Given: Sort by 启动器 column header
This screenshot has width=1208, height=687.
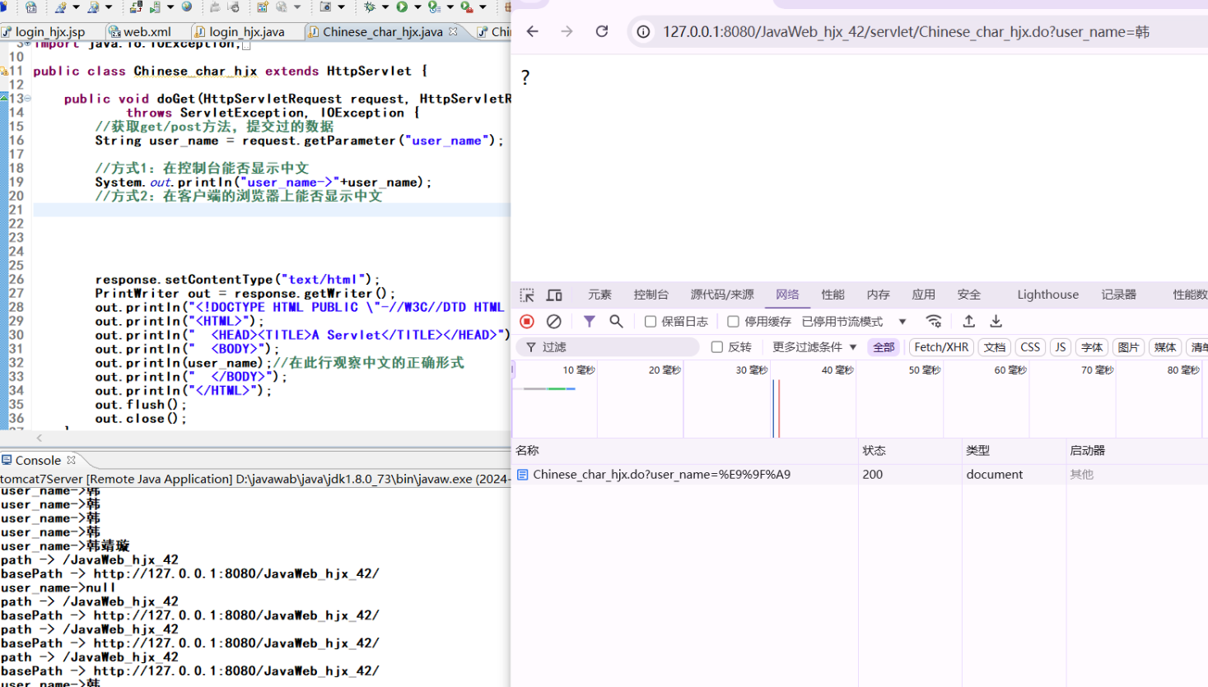Looking at the screenshot, I should point(1136,450).
